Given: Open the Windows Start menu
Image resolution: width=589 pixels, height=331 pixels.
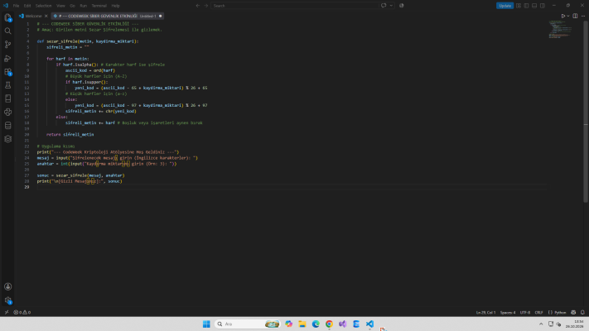Looking at the screenshot, I should tap(206, 324).
